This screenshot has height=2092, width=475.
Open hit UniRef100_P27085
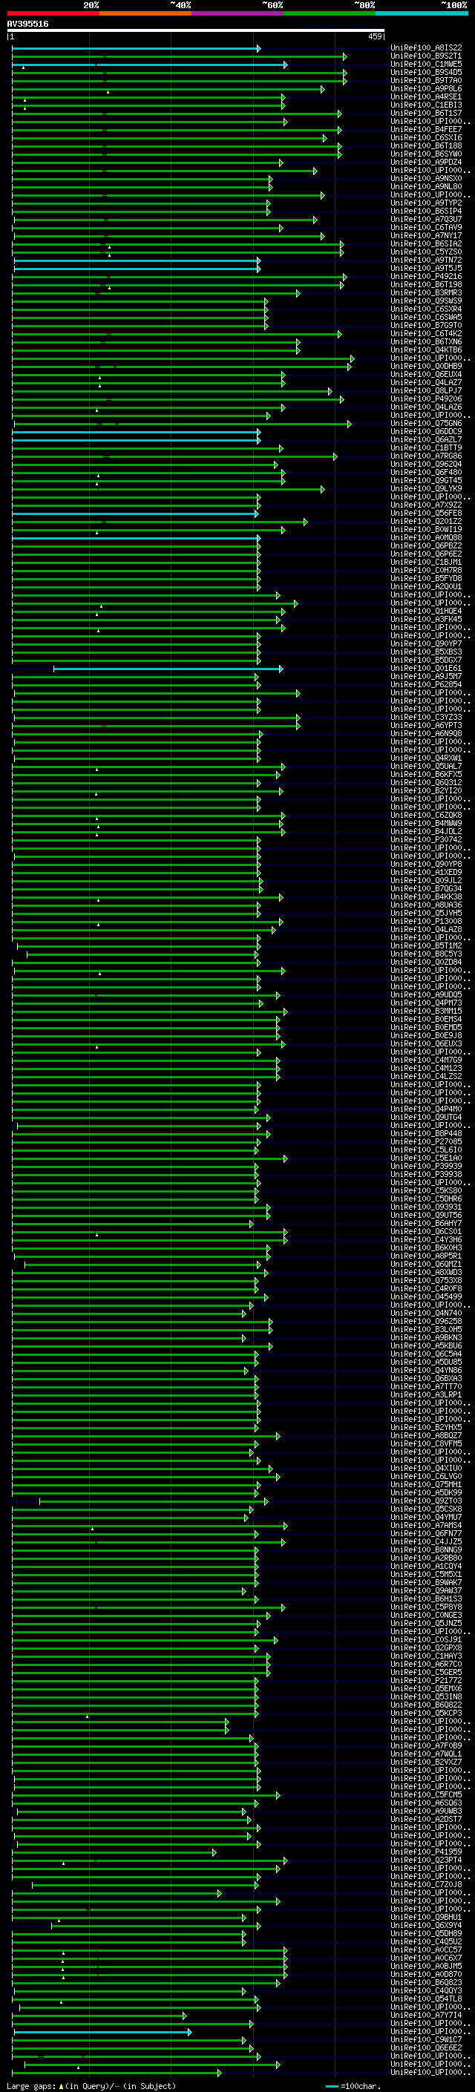(426, 1144)
